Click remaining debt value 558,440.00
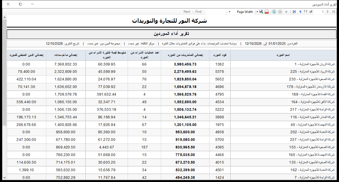This screenshot has height=182, width=339. (26, 102)
